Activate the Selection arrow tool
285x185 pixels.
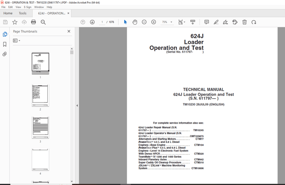125,22
